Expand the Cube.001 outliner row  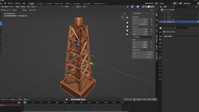tap(162, 15)
